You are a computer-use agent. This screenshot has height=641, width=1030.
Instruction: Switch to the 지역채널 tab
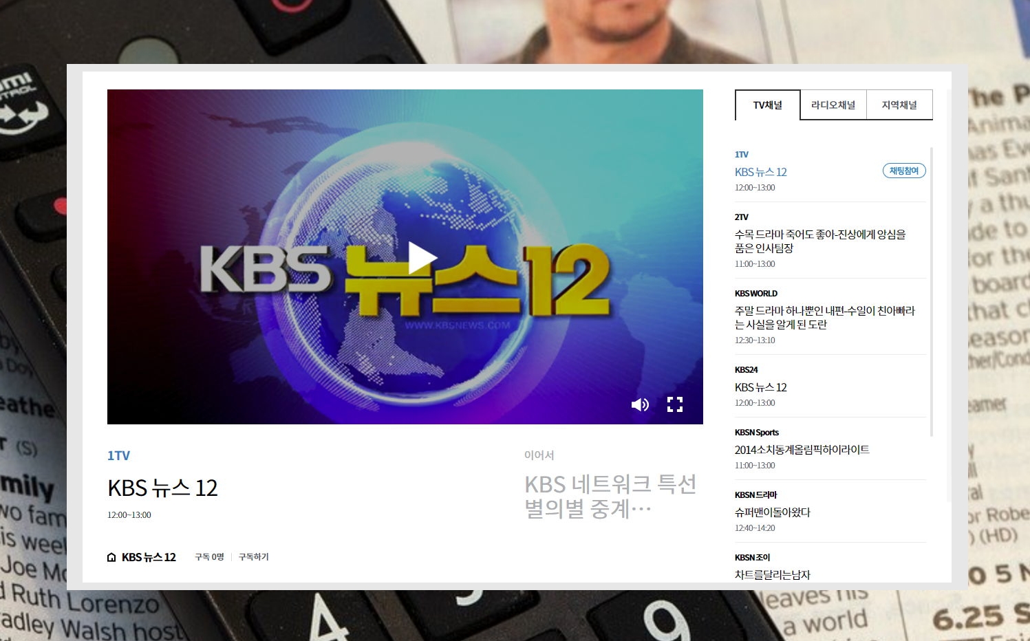point(899,105)
